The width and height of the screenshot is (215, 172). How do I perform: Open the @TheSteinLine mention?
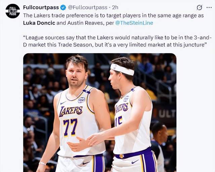click(134, 23)
